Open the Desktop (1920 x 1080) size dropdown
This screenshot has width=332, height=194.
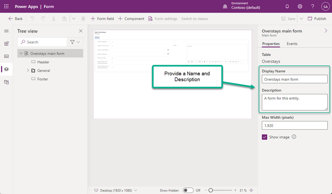coord(116,190)
